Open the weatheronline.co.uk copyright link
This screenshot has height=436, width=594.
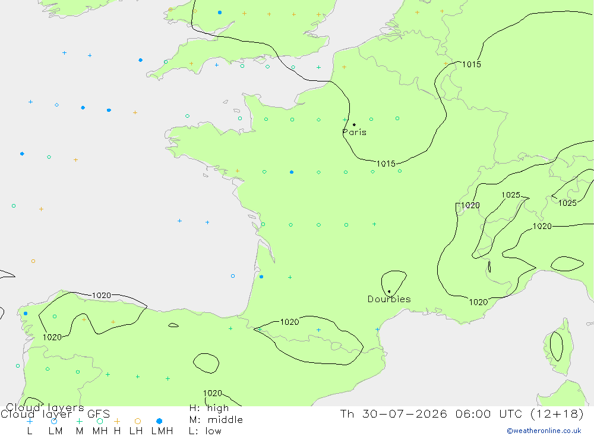[x=544, y=431]
